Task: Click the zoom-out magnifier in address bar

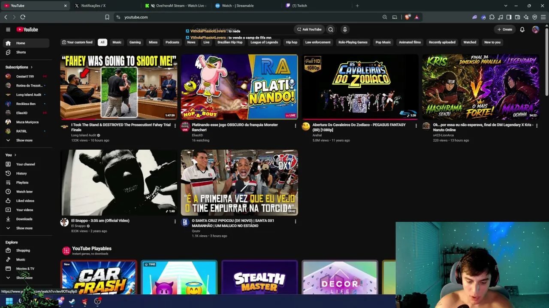Action: click(x=385, y=17)
